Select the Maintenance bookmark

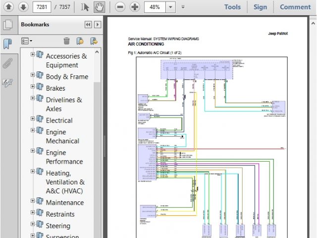[64, 202]
